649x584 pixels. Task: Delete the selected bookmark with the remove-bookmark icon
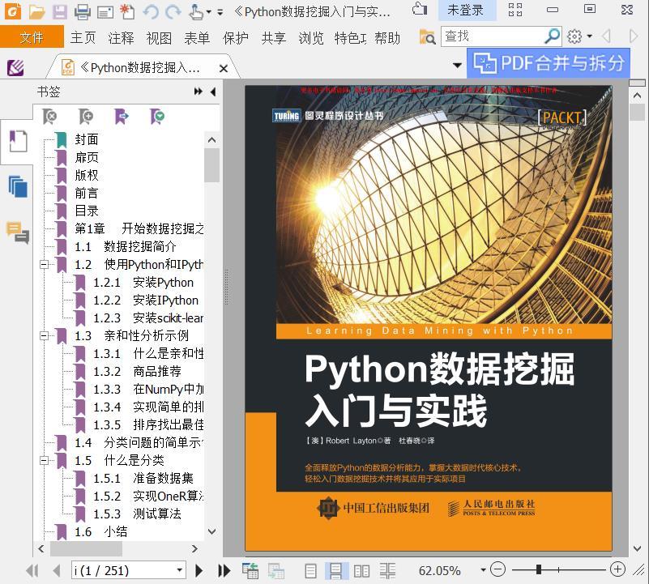click(50, 117)
